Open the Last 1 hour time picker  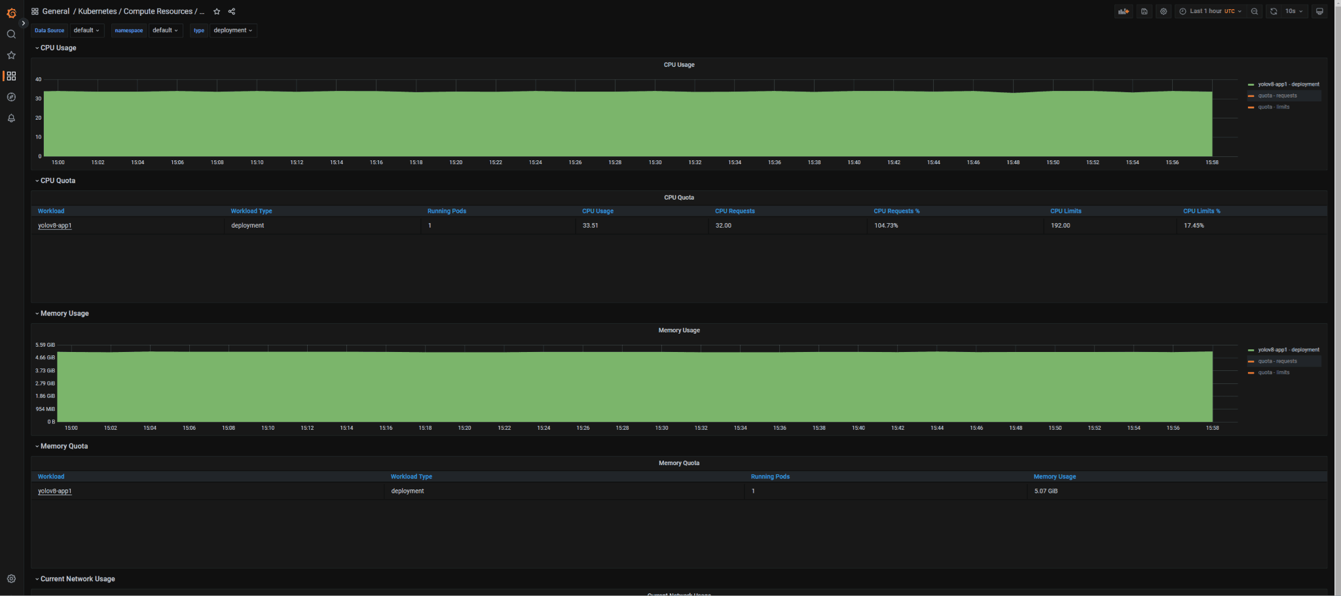[1211, 11]
